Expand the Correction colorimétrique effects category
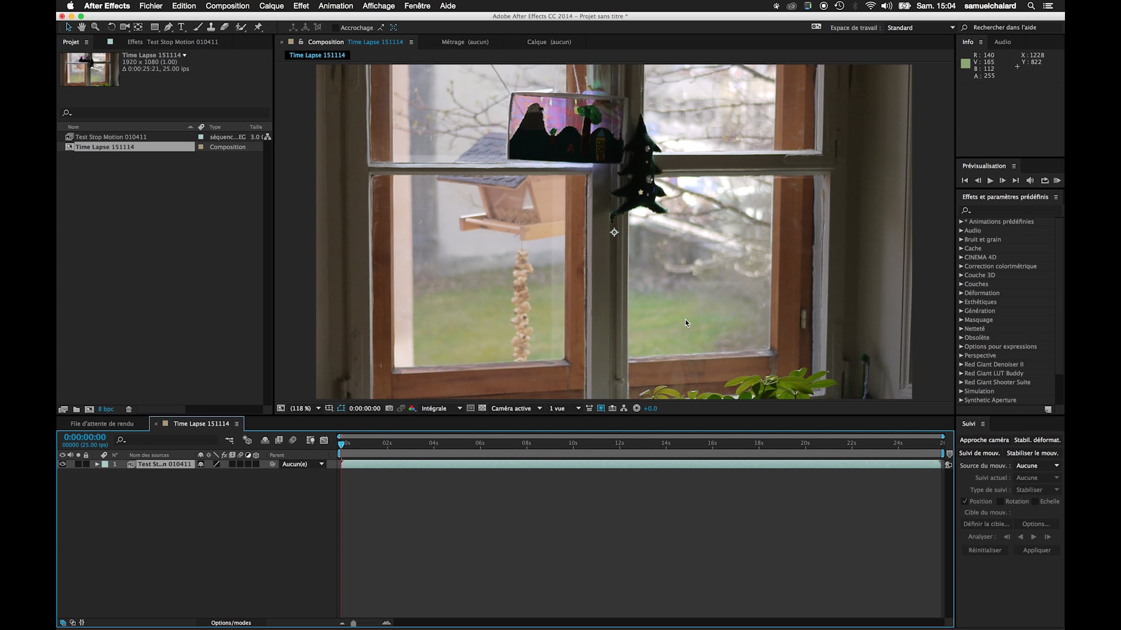Image resolution: width=1121 pixels, height=630 pixels. (961, 266)
